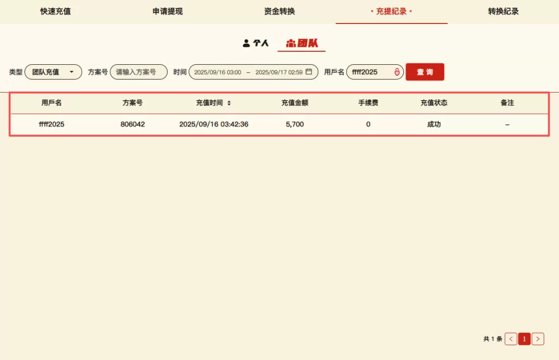The height and width of the screenshot is (360, 559).
Task: Click the 方案号 input field
Action: [x=139, y=72]
